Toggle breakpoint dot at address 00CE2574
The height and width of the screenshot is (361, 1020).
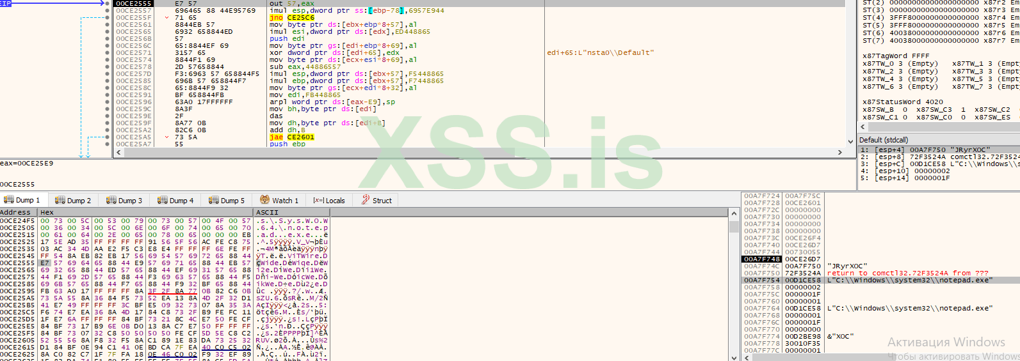coord(107,60)
